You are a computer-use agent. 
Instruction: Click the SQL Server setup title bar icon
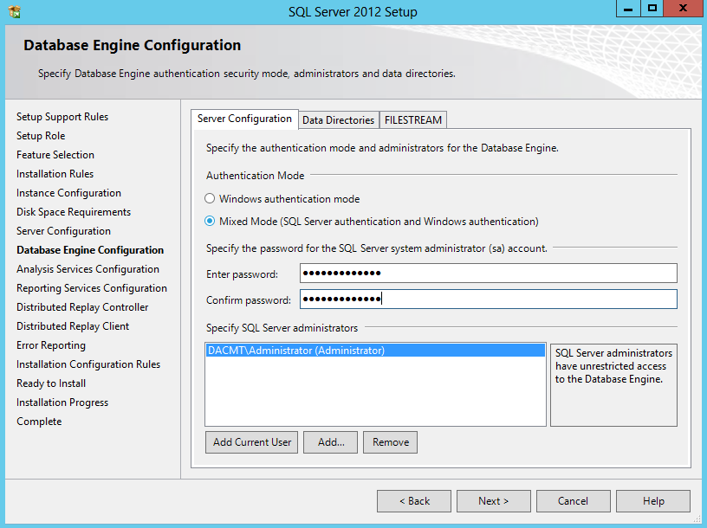click(15, 11)
